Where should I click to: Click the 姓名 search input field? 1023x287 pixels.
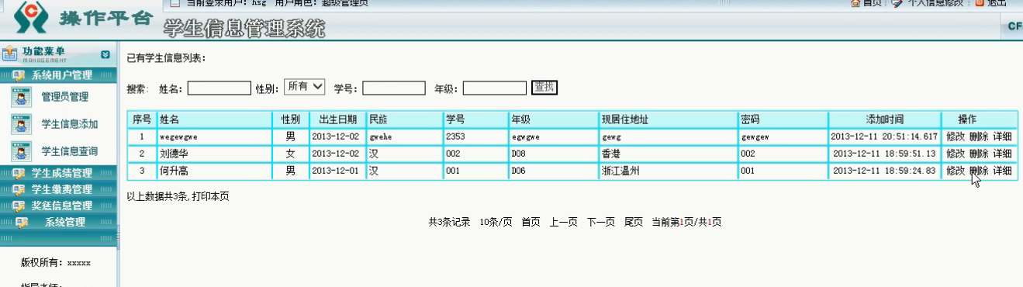(x=219, y=88)
